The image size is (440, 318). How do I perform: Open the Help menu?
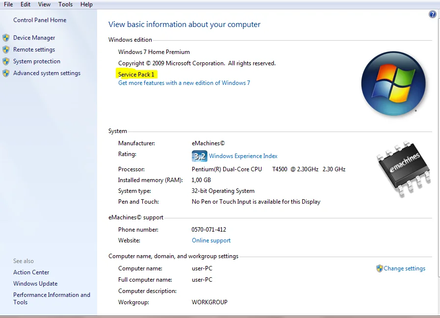point(86,4)
